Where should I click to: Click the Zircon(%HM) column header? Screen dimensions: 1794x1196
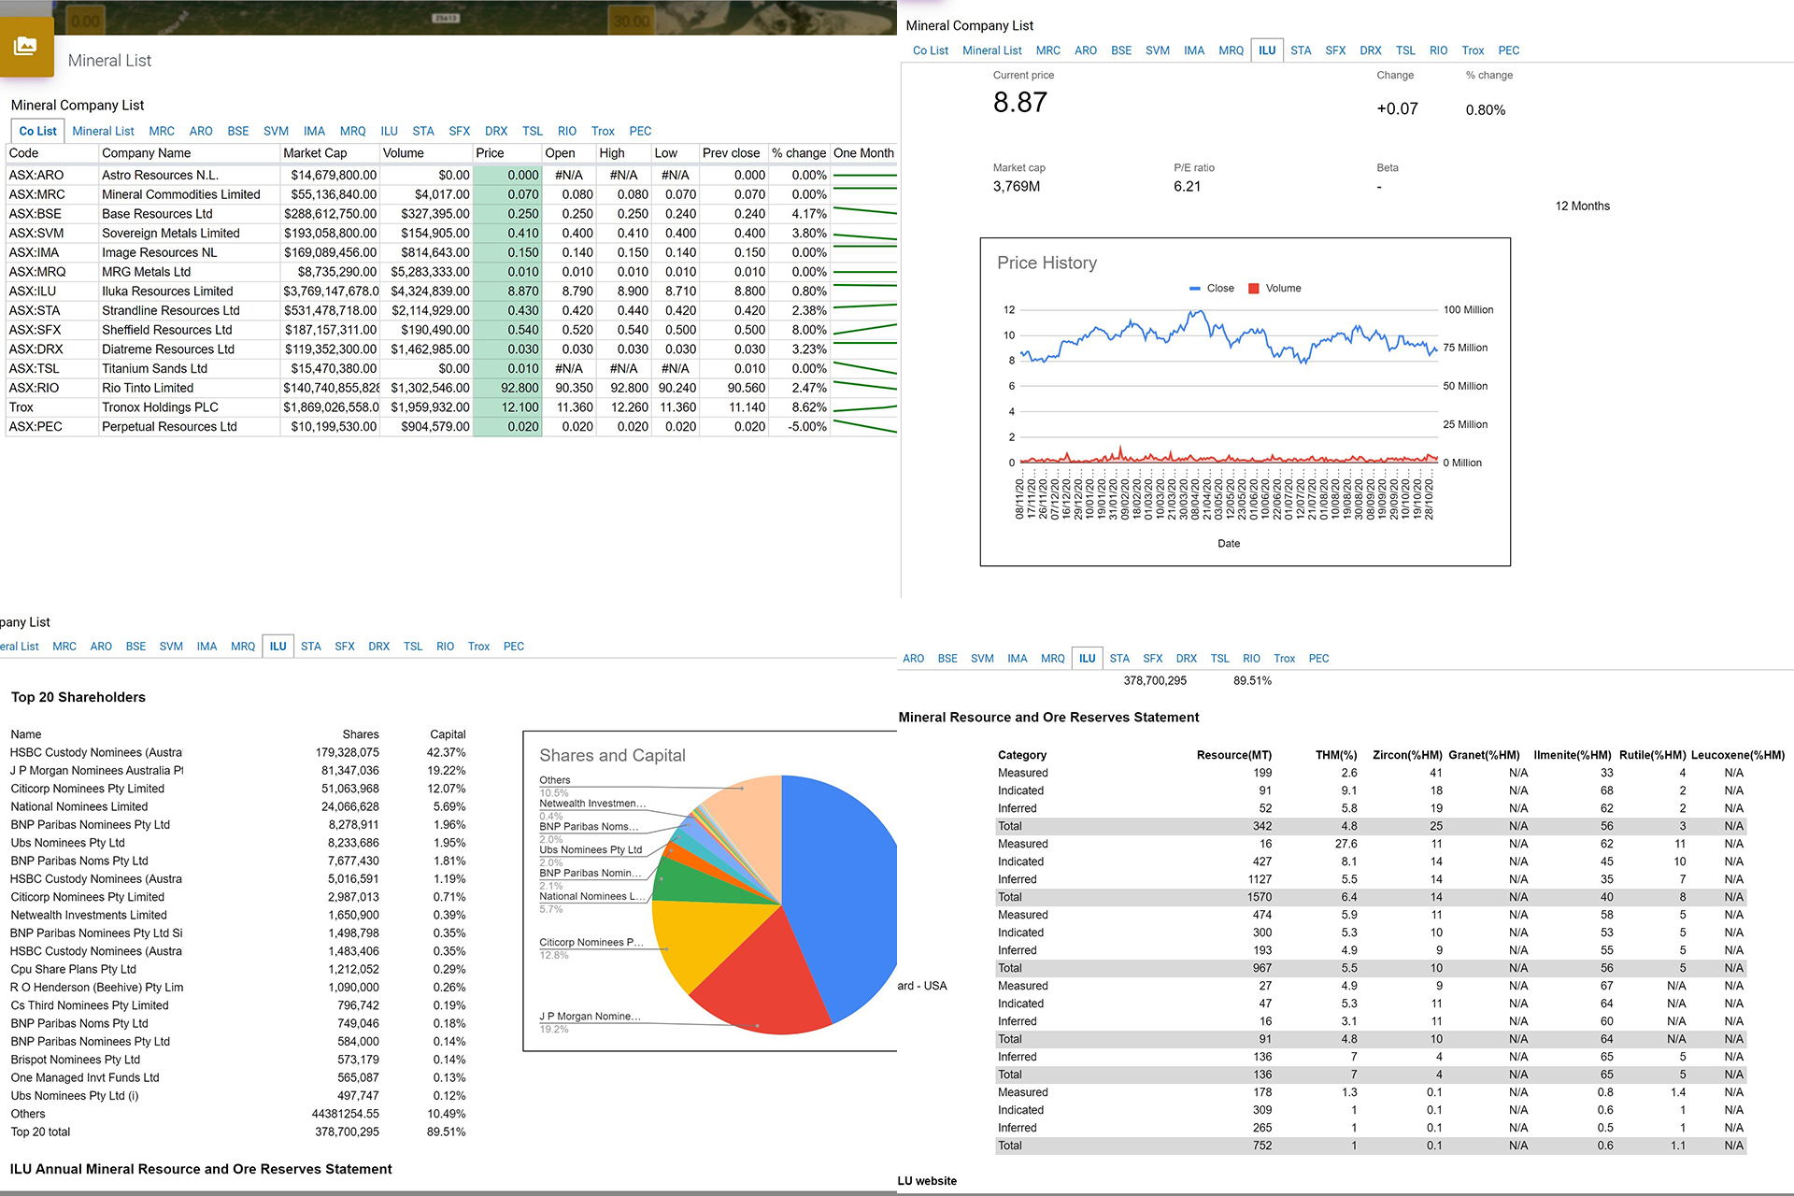pos(1406,755)
